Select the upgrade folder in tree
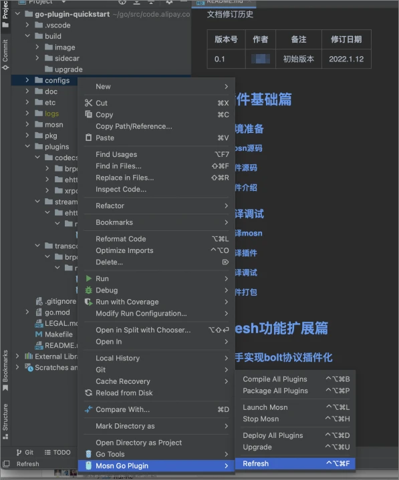Screen dimensions: 399x480 68,69
